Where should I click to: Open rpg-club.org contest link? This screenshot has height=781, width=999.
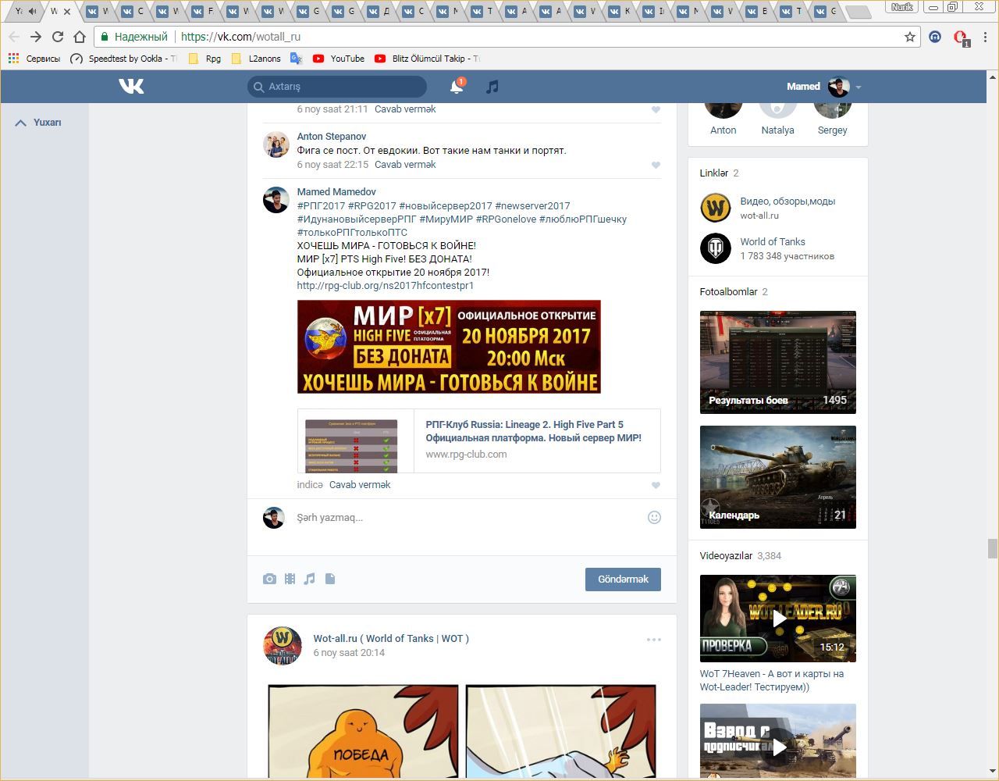point(386,286)
